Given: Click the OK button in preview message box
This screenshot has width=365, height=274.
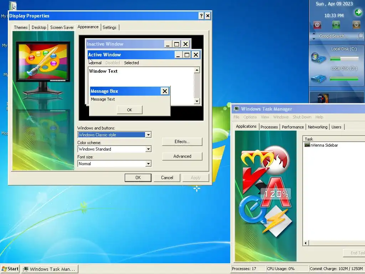Looking at the screenshot, I should point(129,110).
